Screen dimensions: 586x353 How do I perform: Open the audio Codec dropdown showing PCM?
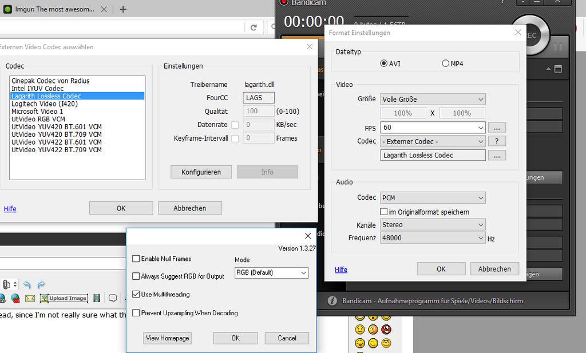click(x=433, y=197)
